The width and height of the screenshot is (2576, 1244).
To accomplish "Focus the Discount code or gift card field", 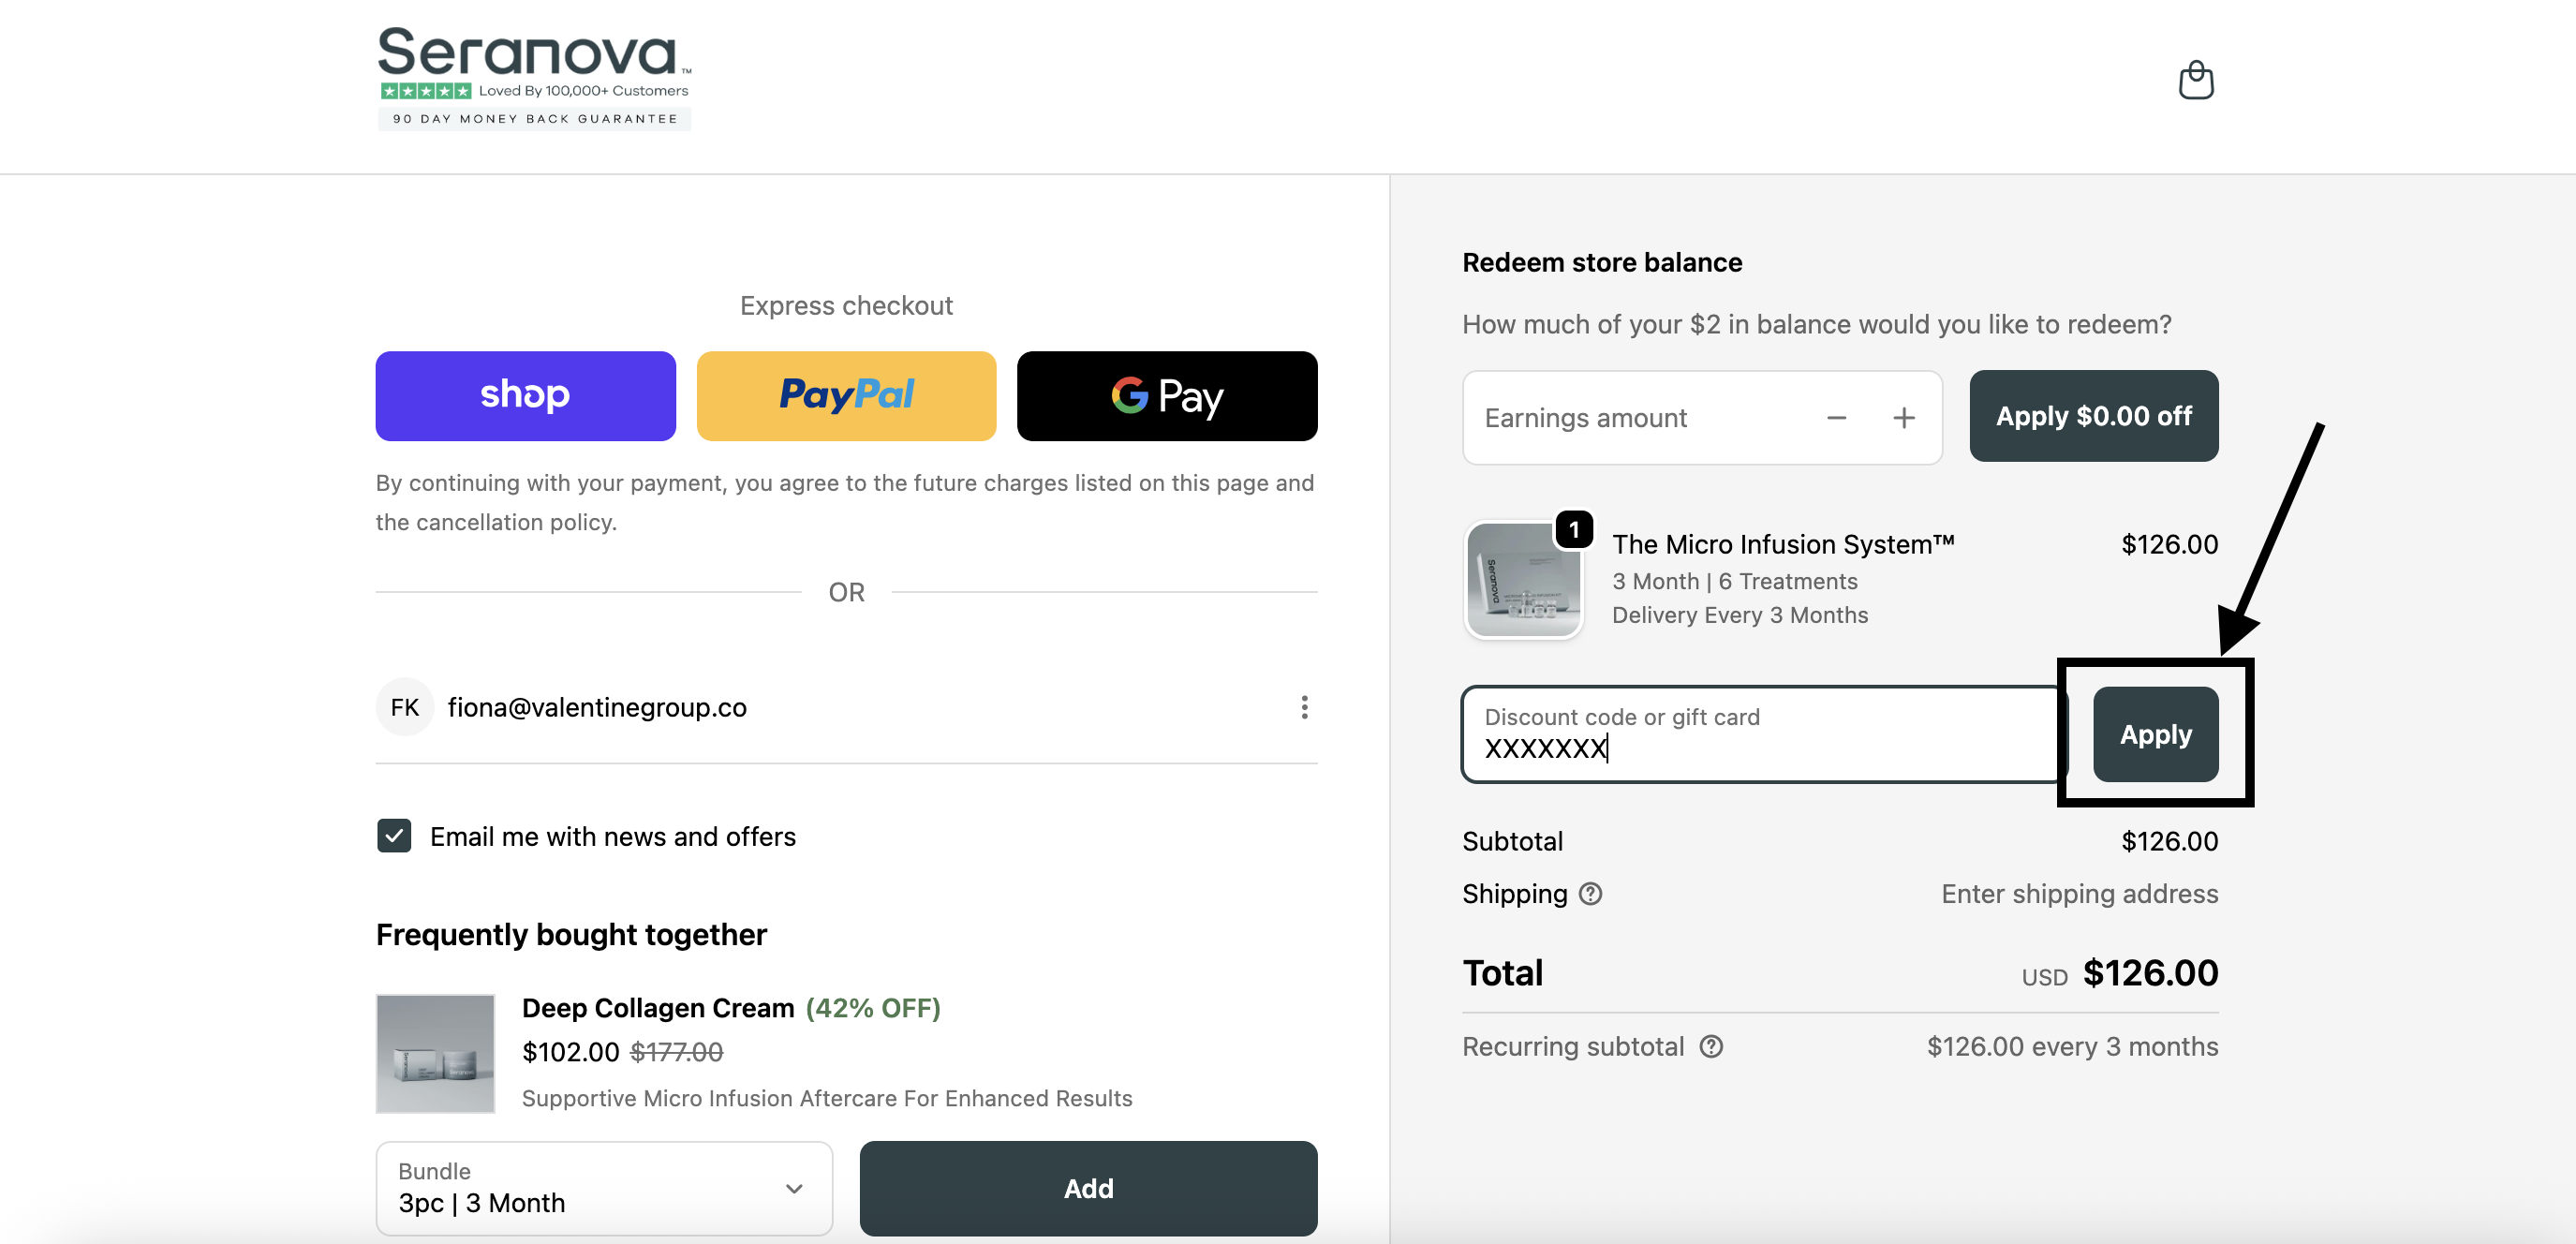I will (x=1760, y=734).
